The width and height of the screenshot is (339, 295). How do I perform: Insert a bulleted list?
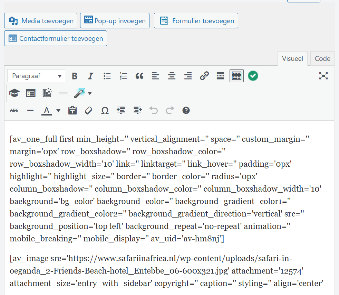(x=107, y=76)
